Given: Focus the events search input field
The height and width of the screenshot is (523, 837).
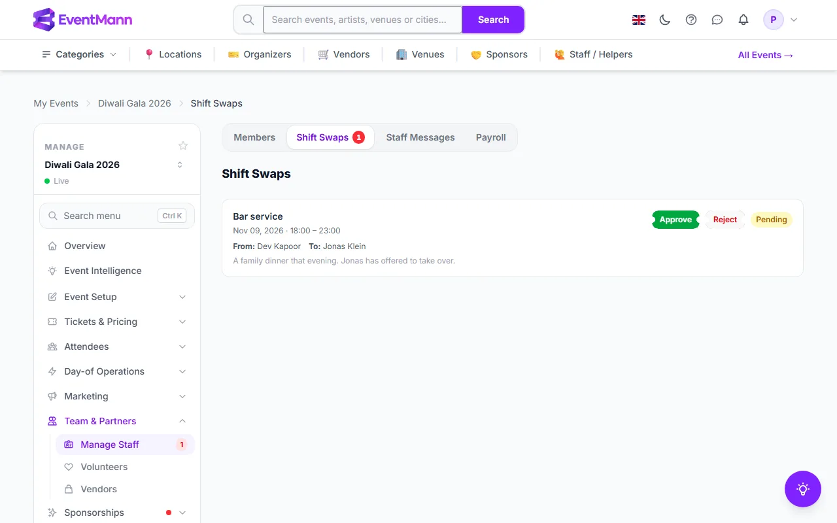Looking at the screenshot, I should click(x=362, y=20).
